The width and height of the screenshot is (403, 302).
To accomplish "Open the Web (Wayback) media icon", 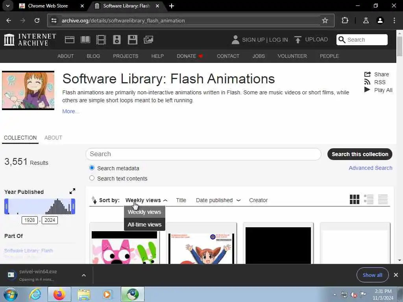I will pos(69,40).
